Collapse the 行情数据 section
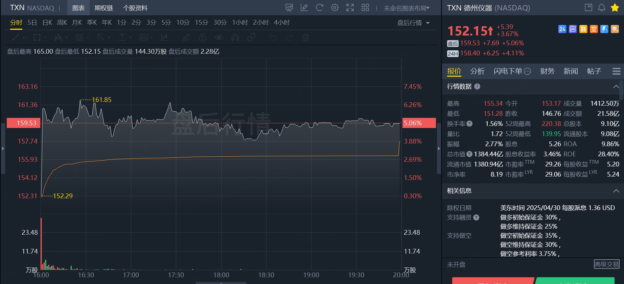 tap(616, 86)
